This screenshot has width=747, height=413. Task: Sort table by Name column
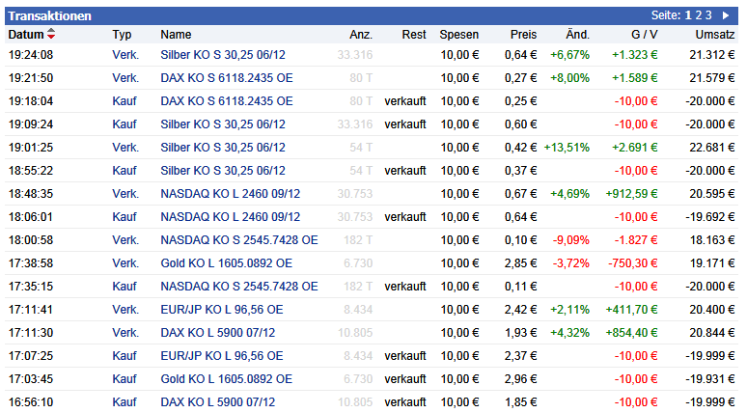point(176,35)
